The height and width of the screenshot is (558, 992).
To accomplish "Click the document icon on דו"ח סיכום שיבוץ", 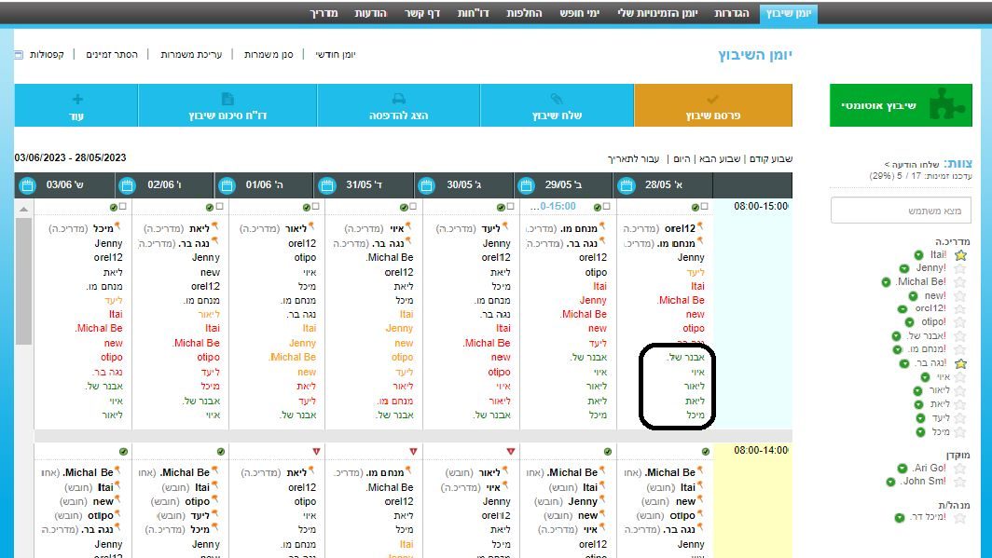I will pos(227,99).
